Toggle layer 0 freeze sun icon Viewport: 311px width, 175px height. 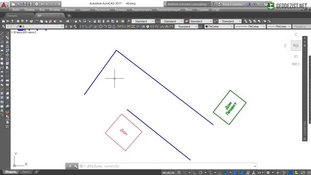(11, 26)
